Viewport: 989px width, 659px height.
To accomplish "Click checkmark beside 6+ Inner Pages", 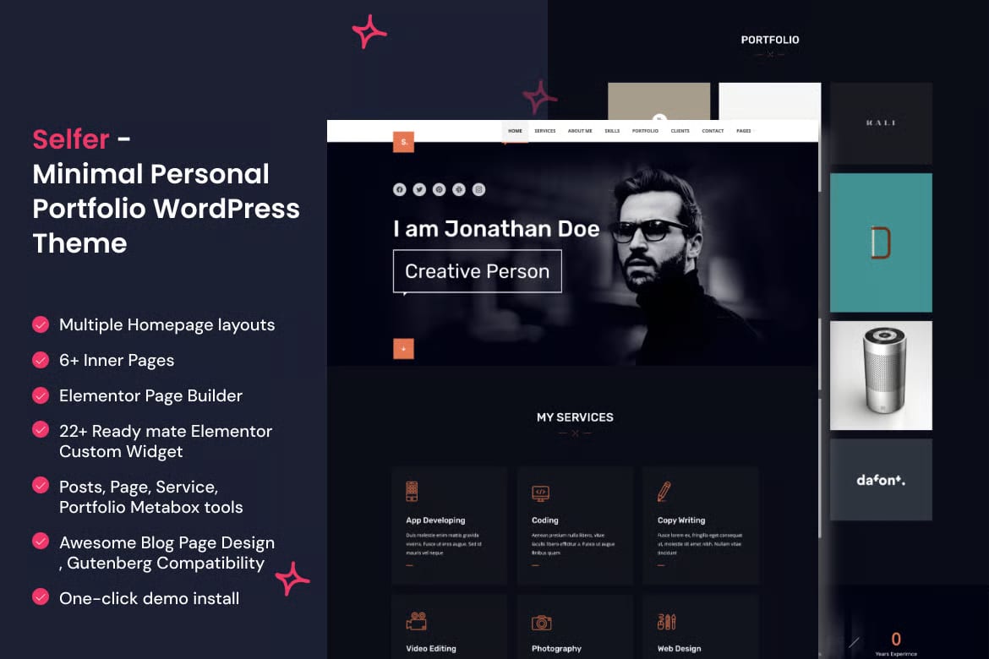I will tap(41, 360).
